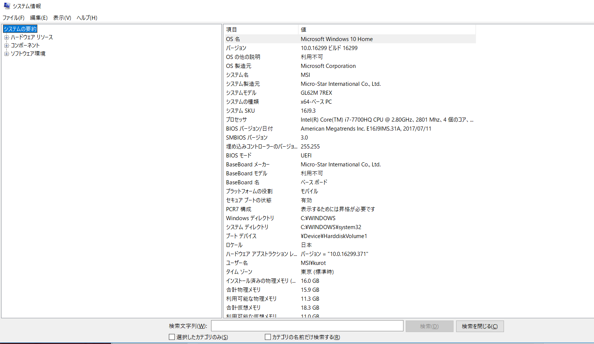
Task: Expand the ハードウェア リソース tree node
Action: pos(6,37)
